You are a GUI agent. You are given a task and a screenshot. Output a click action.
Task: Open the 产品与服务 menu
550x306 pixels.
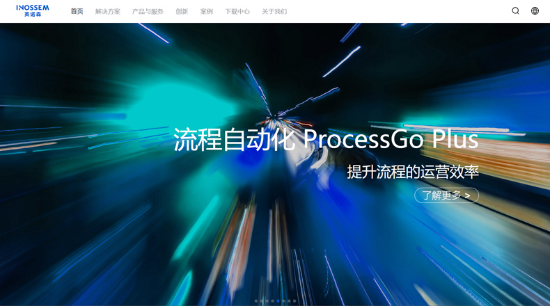(148, 12)
